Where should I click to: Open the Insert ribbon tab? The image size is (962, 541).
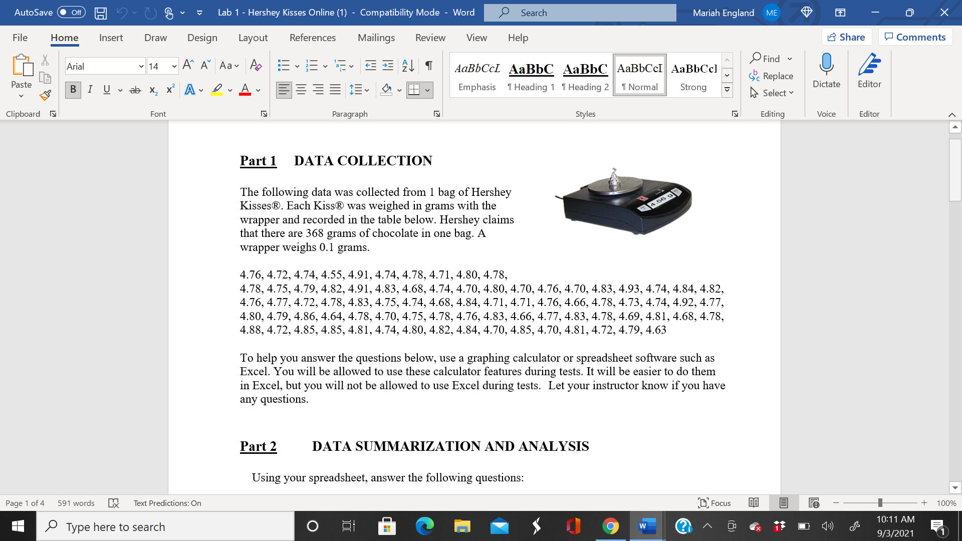(x=110, y=37)
